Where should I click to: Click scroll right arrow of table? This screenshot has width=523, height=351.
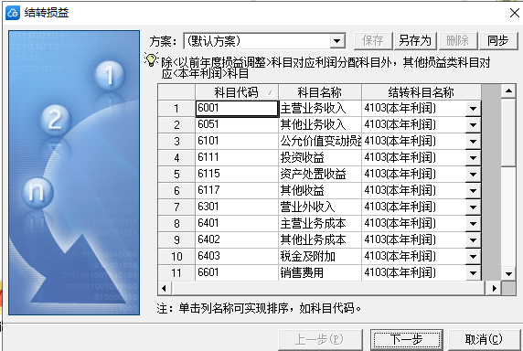pos(495,288)
